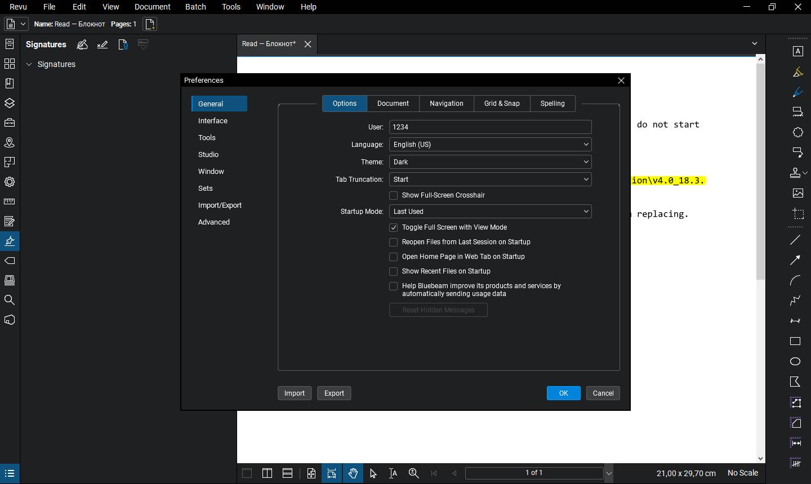The height and width of the screenshot is (484, 811).
Task: Select the Arc tool
Action: click(795, 280)
